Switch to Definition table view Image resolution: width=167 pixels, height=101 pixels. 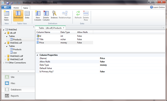18,16
